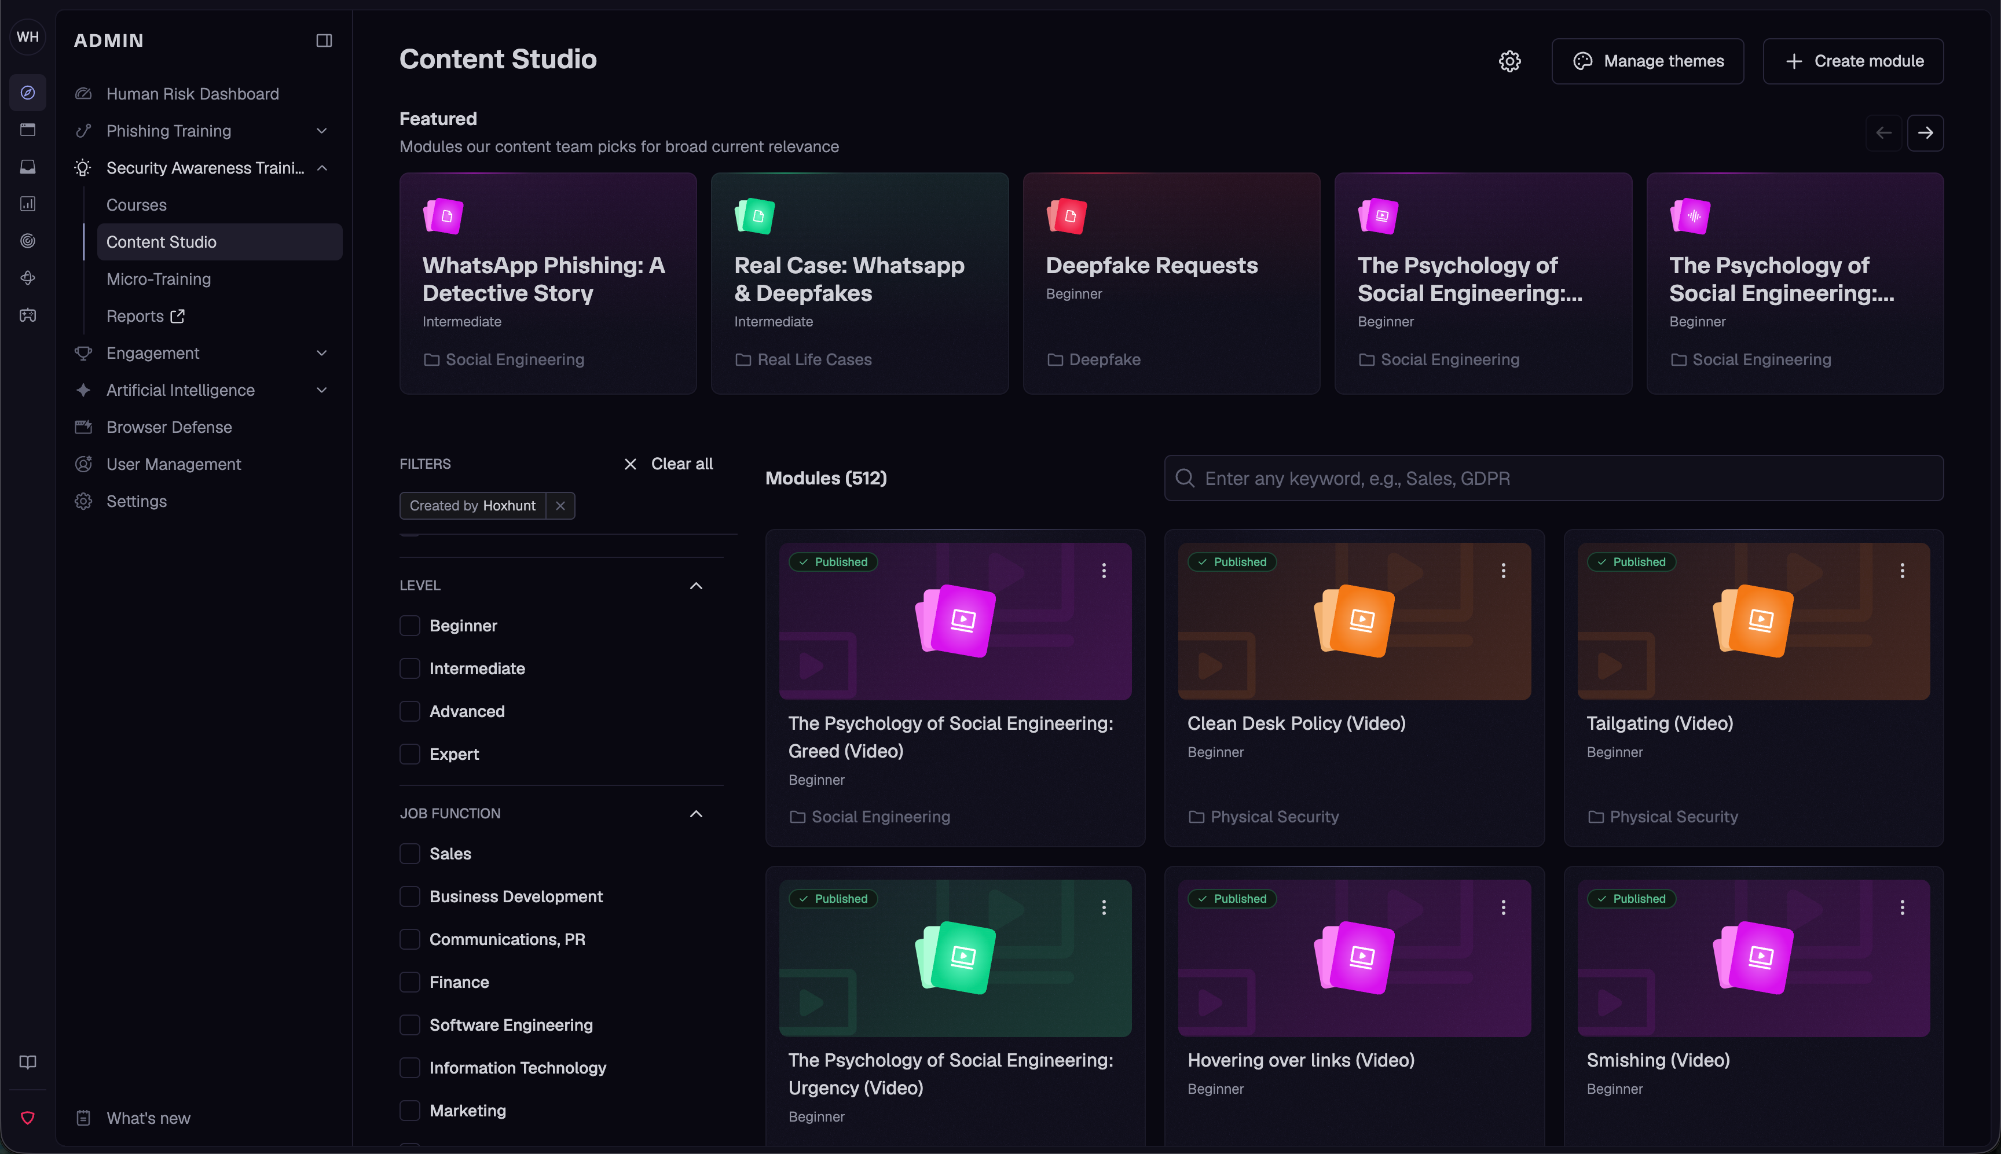Open the Content Studio settings gear
Screen dimensions: 2001x1154
point(1509,61)
